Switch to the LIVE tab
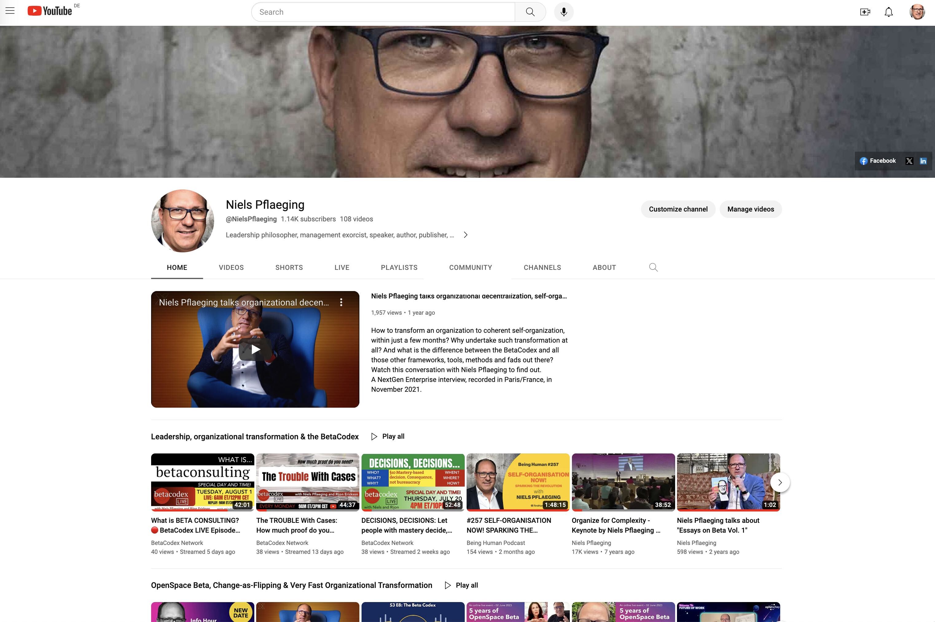Screen dimensions: 935x622 pos(342,267)
